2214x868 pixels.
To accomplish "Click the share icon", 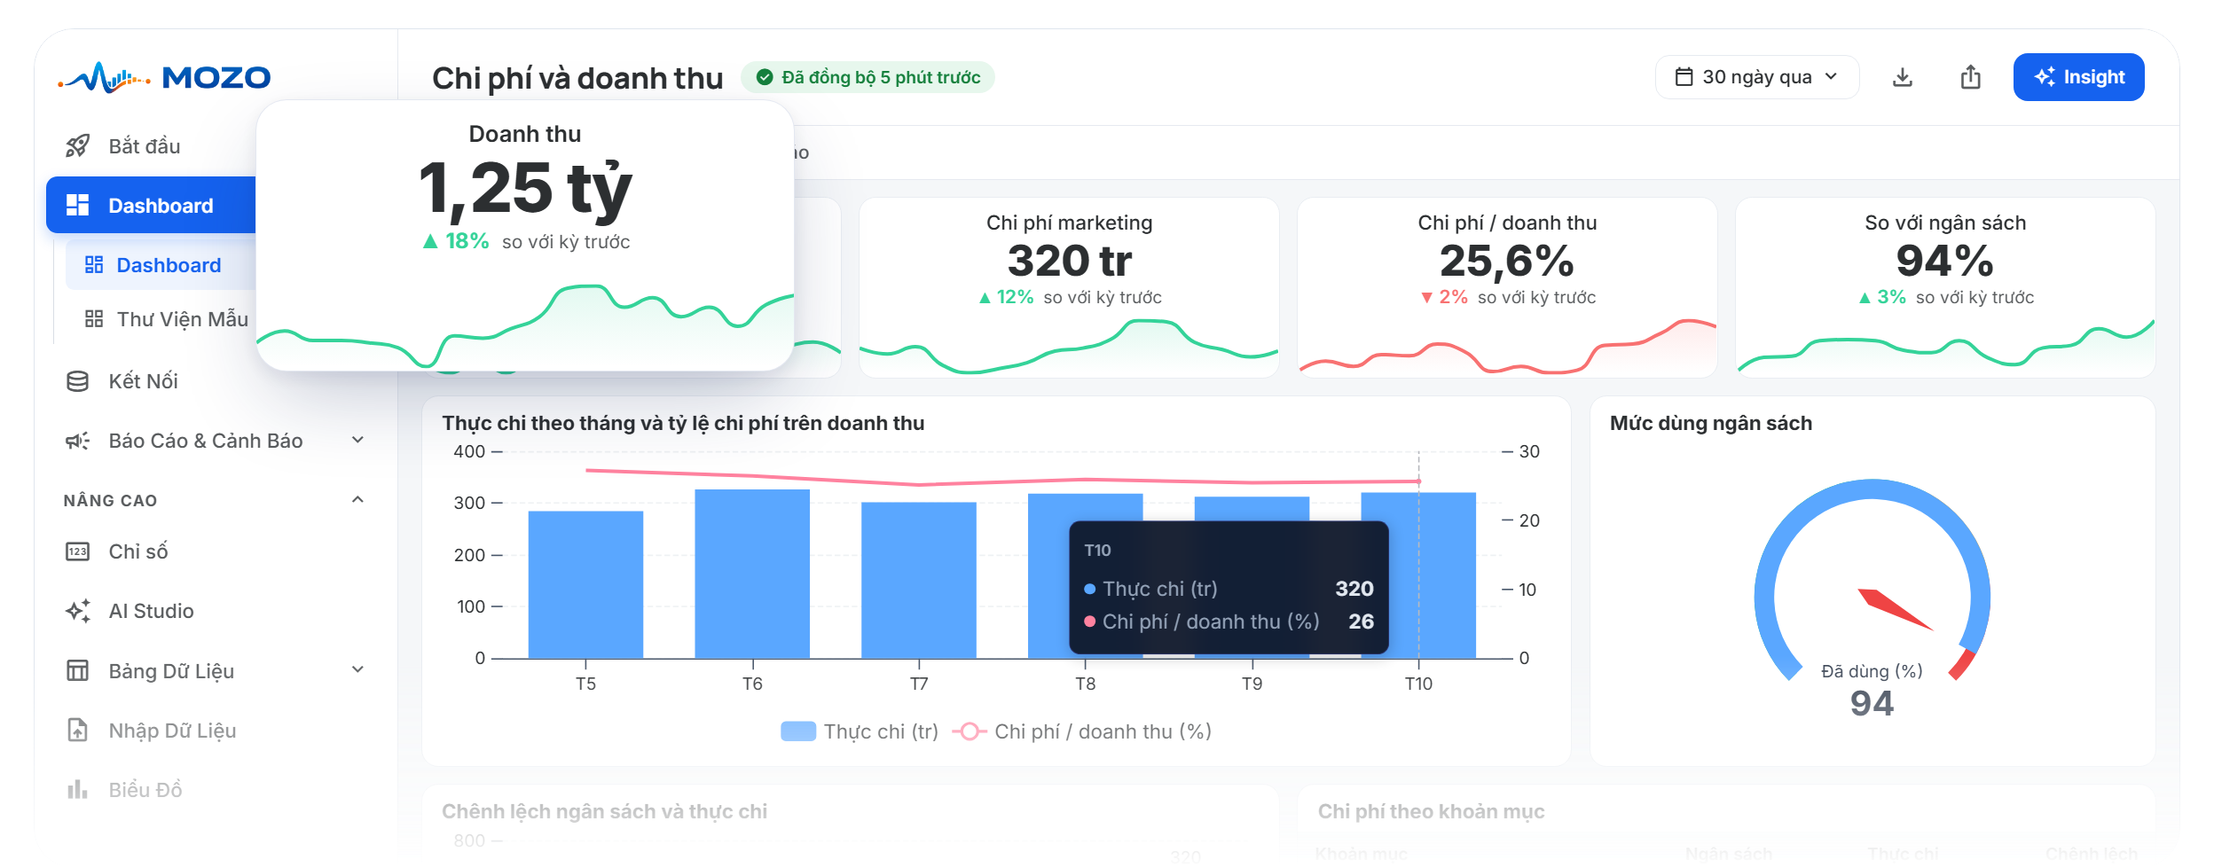I will [x=1970, y=77].
